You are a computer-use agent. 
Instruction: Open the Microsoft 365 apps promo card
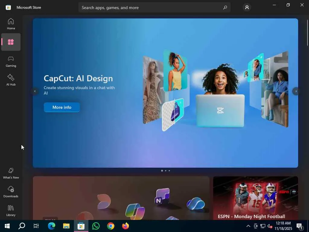coord(121,198)
